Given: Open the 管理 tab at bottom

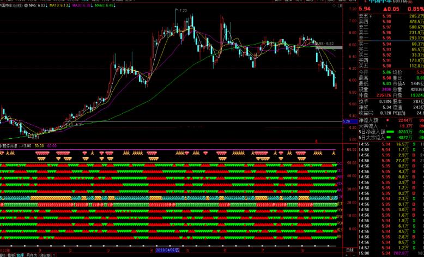Looking at the screenshot, I should [20, 255].
